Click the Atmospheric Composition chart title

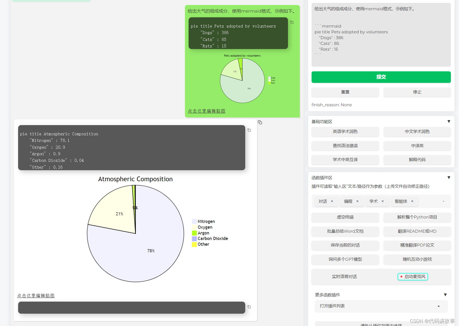click(x=135, y=179)
